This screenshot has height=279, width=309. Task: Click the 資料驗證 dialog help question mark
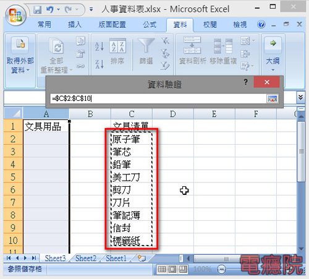[x=245, y=82]
